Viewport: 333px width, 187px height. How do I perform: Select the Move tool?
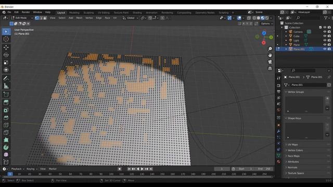tap(6, 47)
